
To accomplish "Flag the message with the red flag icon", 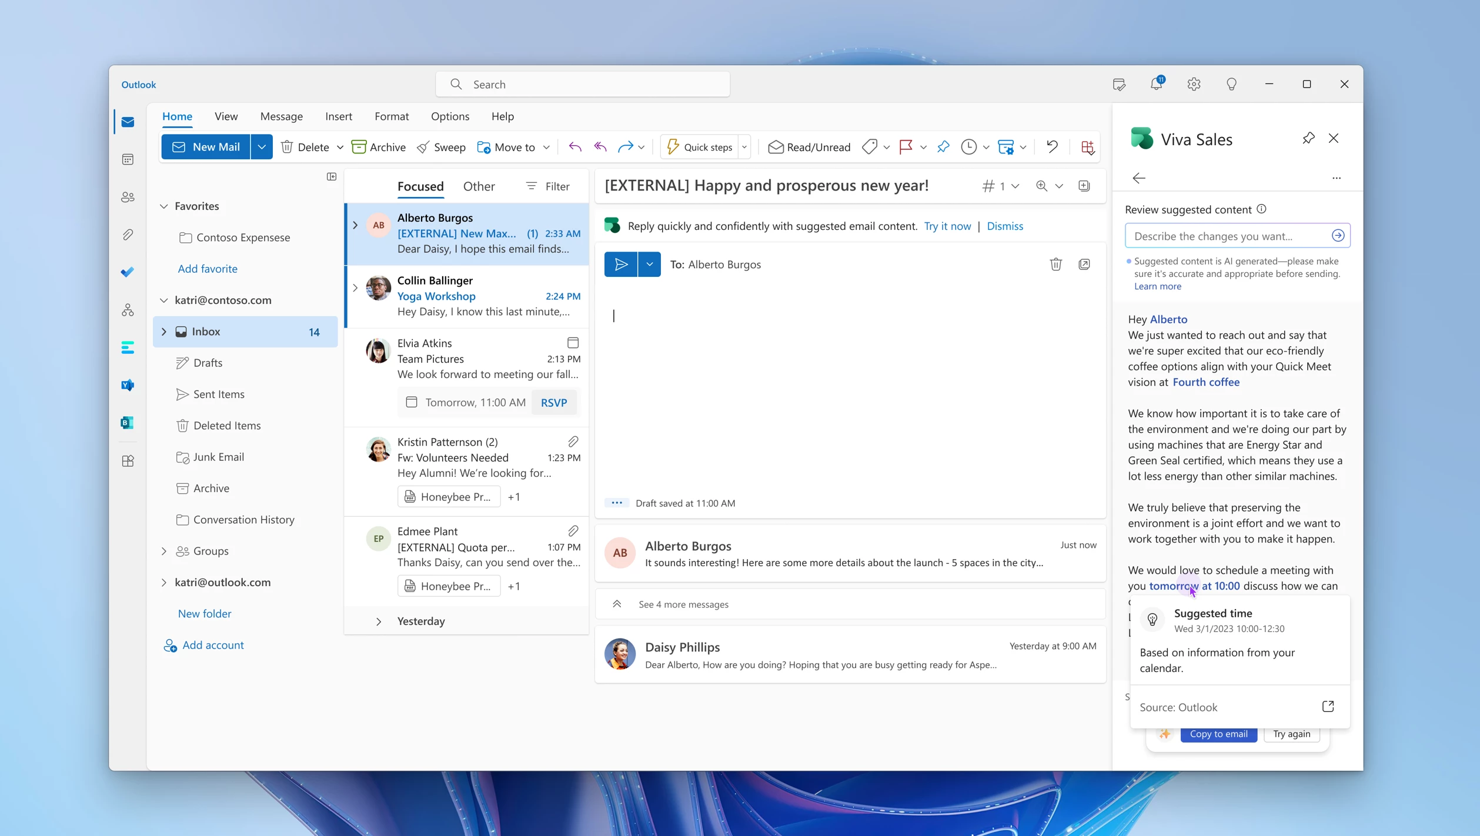I will coord(907,147).
